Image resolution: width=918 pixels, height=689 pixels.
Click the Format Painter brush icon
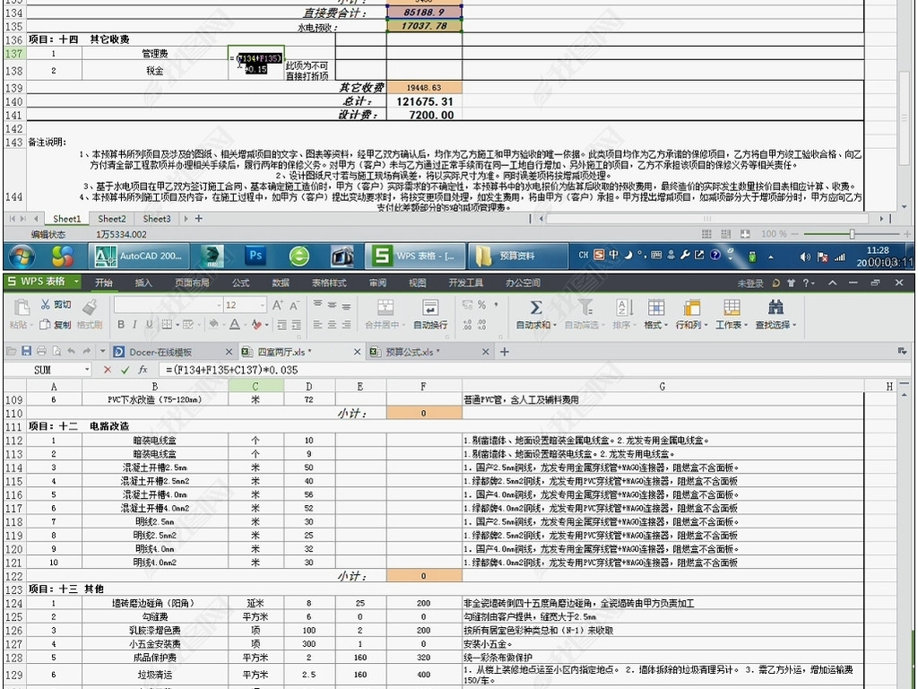pyautogui.click(x=89, y=325)
